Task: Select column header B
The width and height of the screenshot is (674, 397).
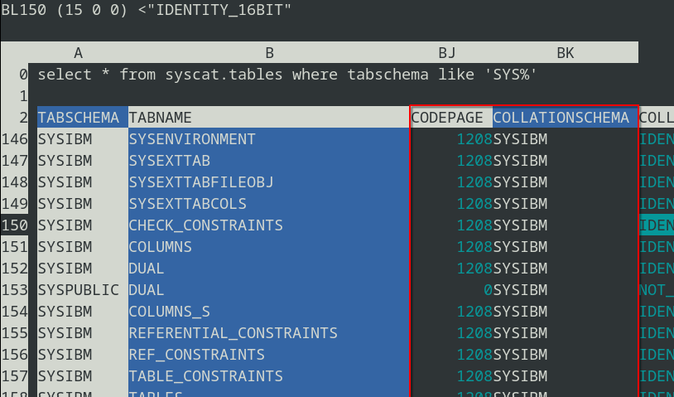Action: coord(269,53)
